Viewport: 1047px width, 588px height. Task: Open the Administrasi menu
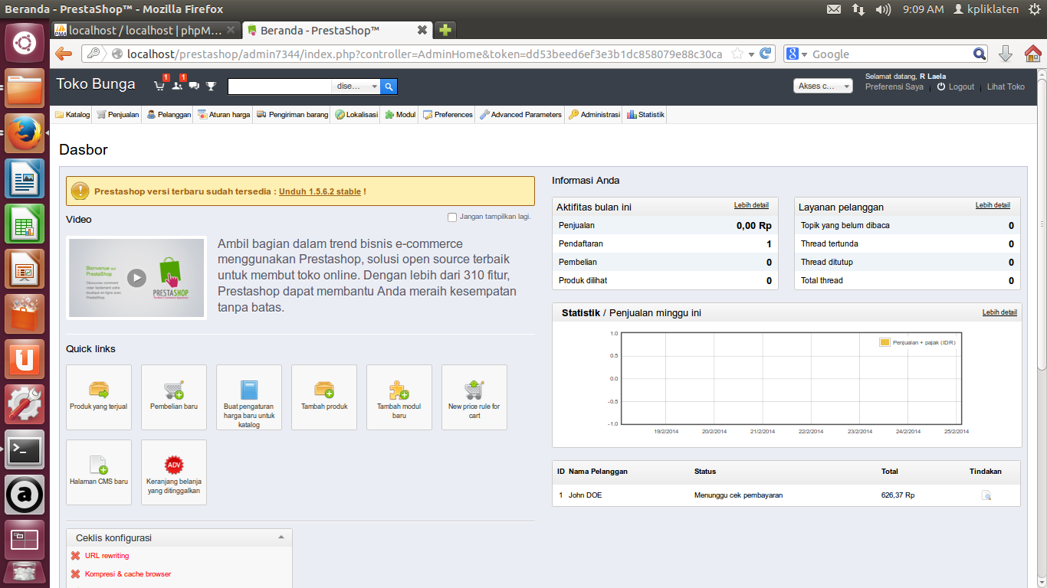[x=594, y=115]
